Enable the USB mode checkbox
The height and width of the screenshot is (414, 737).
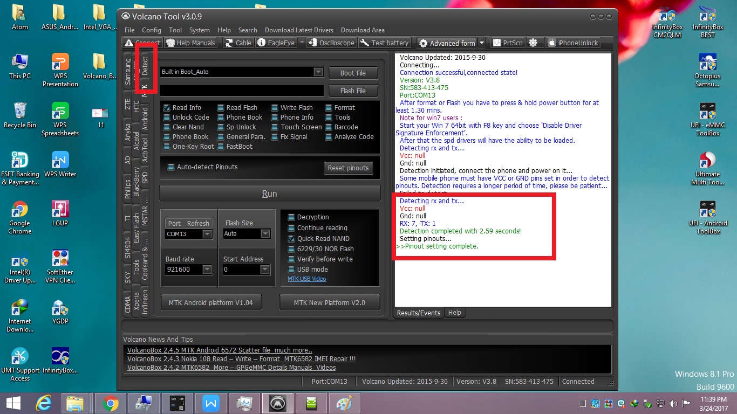pos(291,269)
